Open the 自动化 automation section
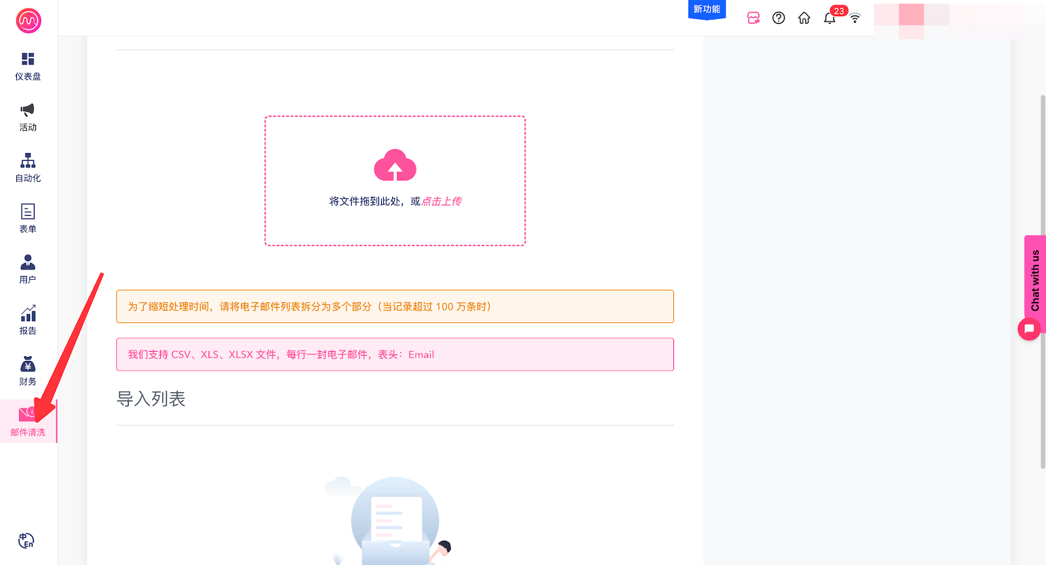Image resolution: width=1046 pixels, height=565 pixels. click(28, 168)
